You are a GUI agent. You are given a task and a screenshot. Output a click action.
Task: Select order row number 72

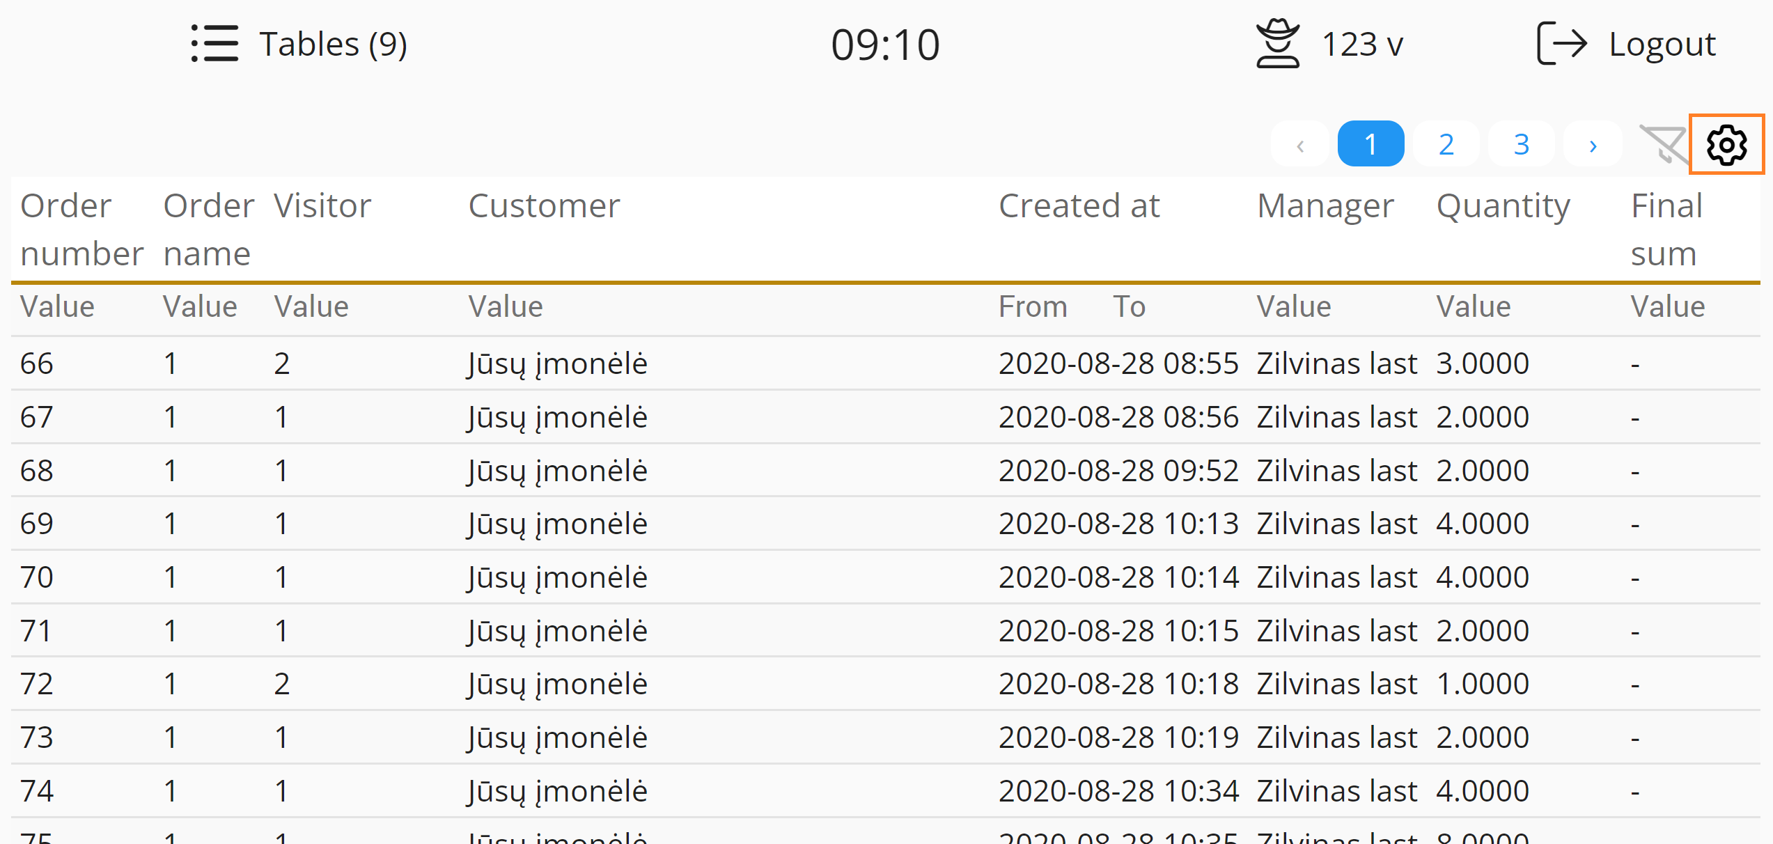37,684
